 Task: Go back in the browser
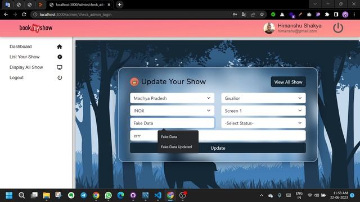(6, 15)
